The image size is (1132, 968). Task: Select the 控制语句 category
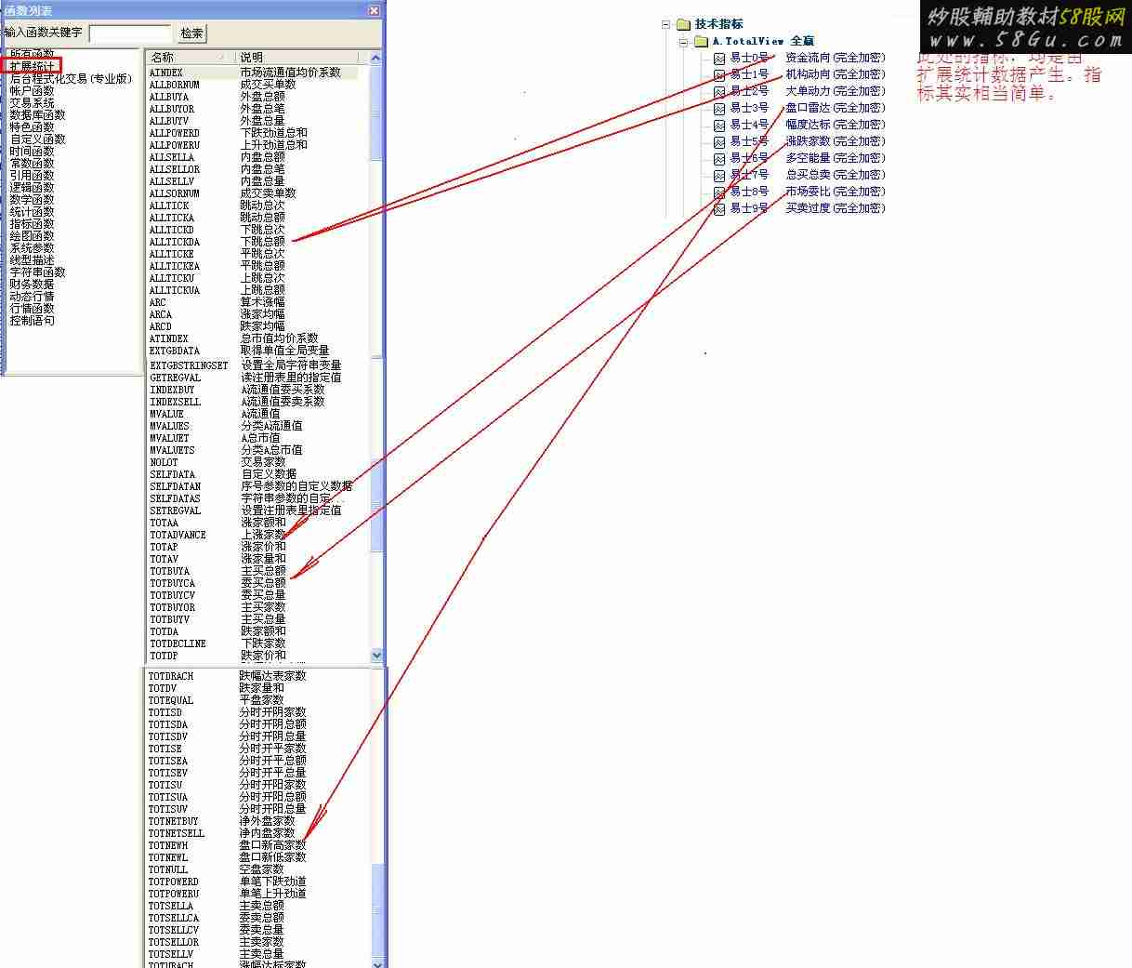point(32,320)
